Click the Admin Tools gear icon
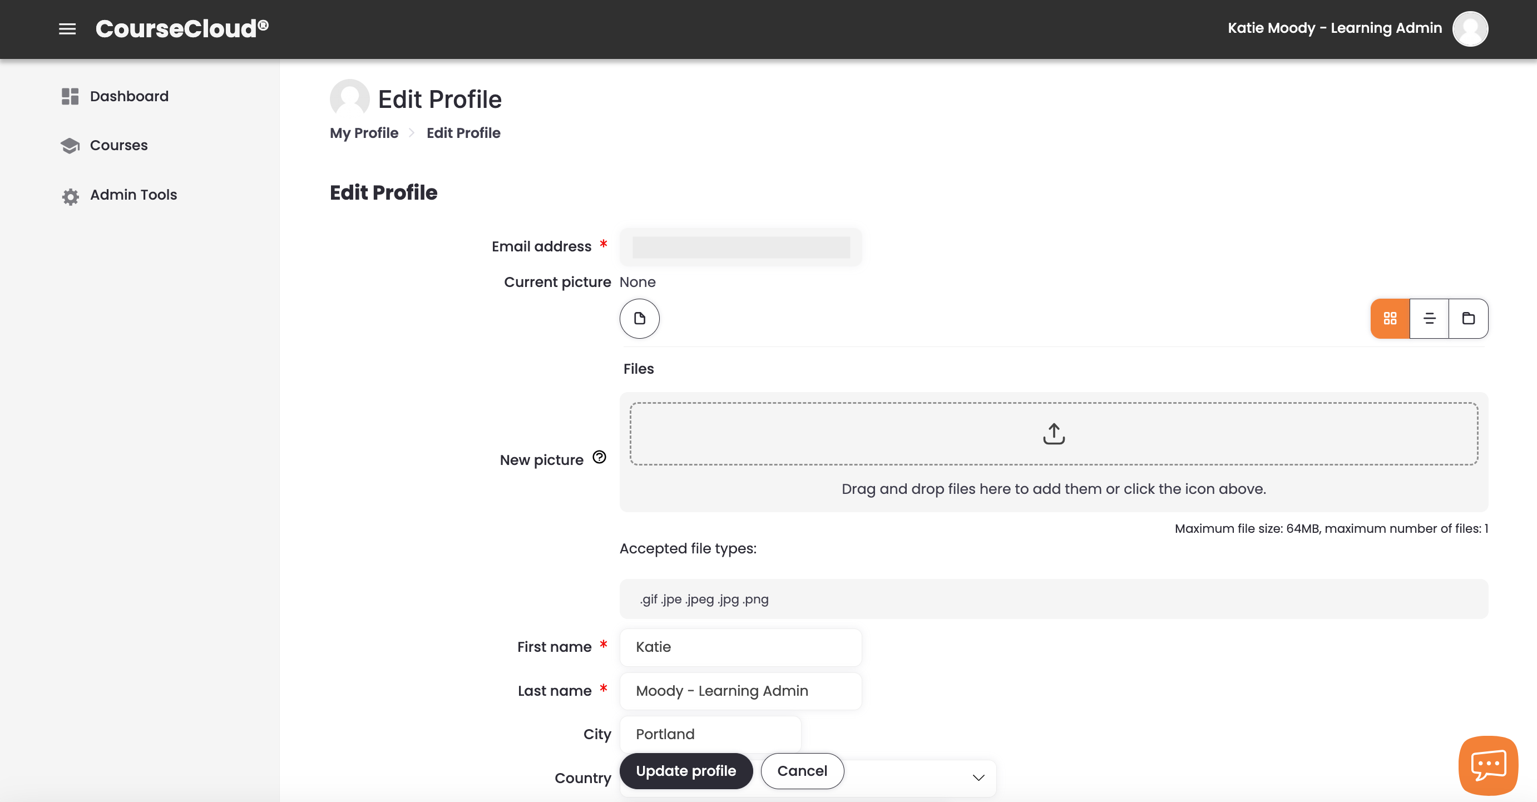 tap(71, 196)
